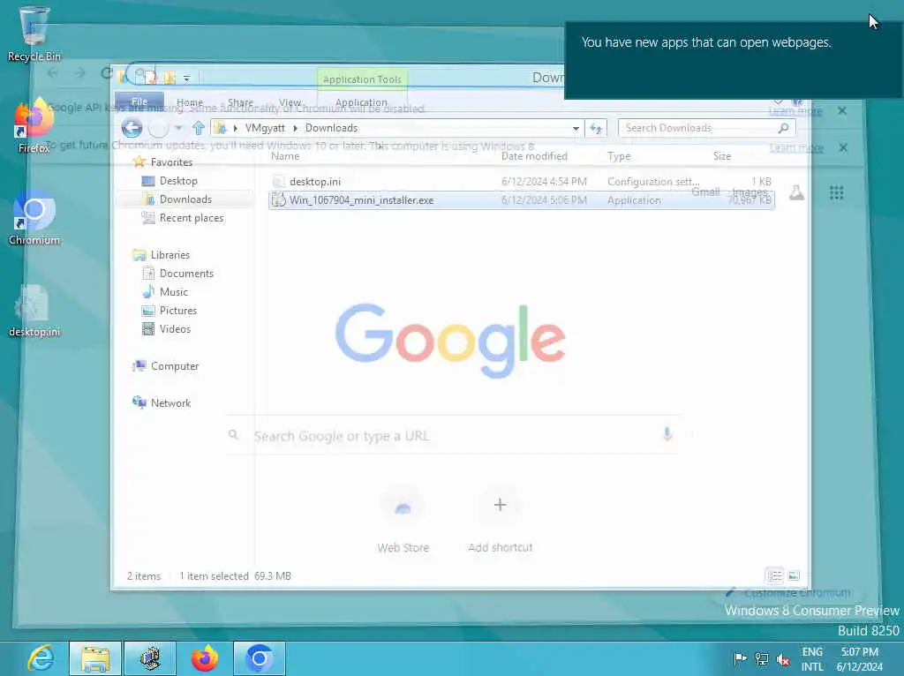Open the View ribbon tab
This screenshot has height=676, width=904.
click(x=290, y=102)
